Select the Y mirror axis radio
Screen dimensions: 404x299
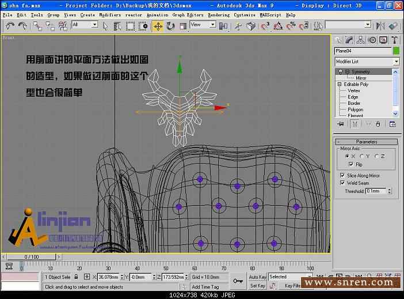(361, 156)
